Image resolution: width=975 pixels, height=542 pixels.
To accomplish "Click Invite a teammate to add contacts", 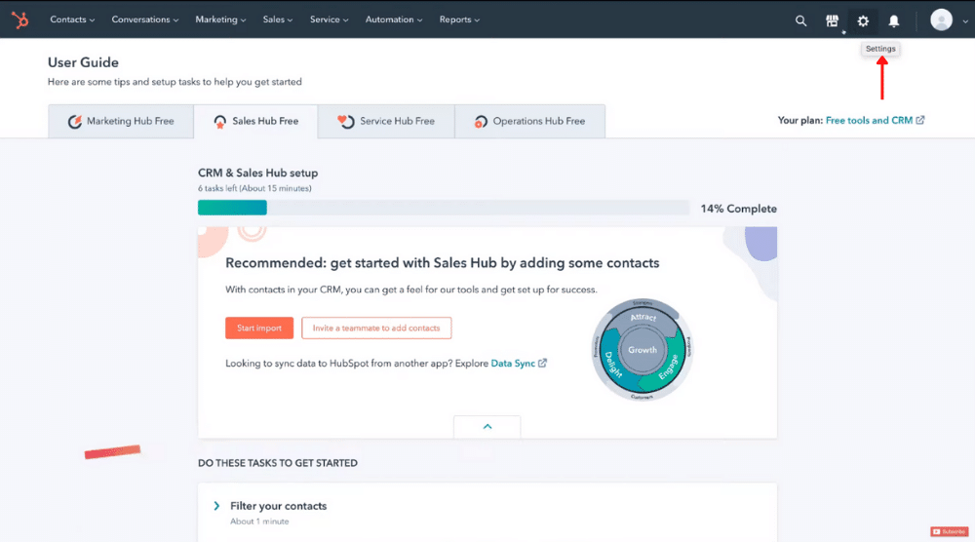I will point(376,328).
